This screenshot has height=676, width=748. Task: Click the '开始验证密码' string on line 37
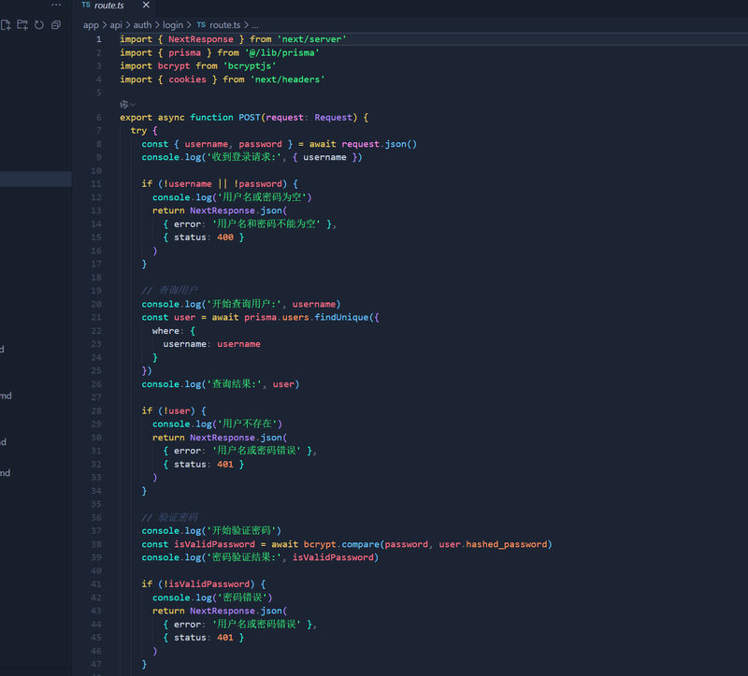(241, 530)
